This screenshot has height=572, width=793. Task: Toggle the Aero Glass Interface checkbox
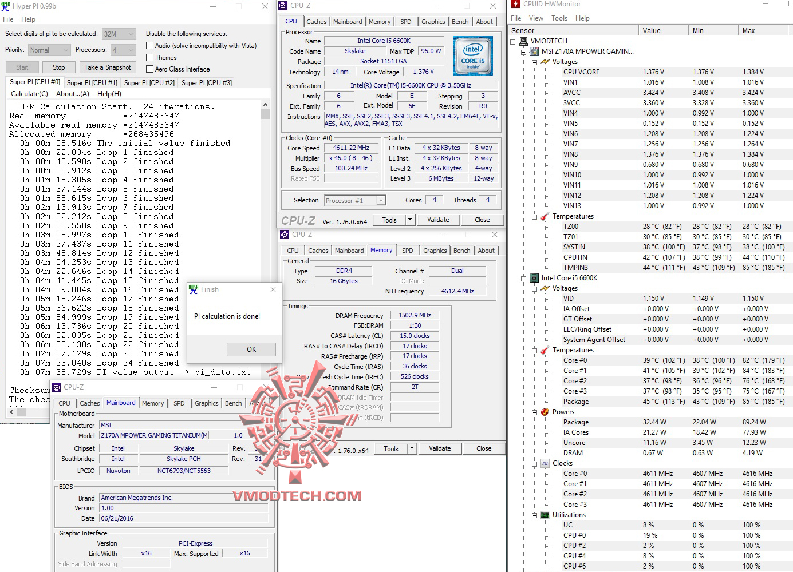149,69
